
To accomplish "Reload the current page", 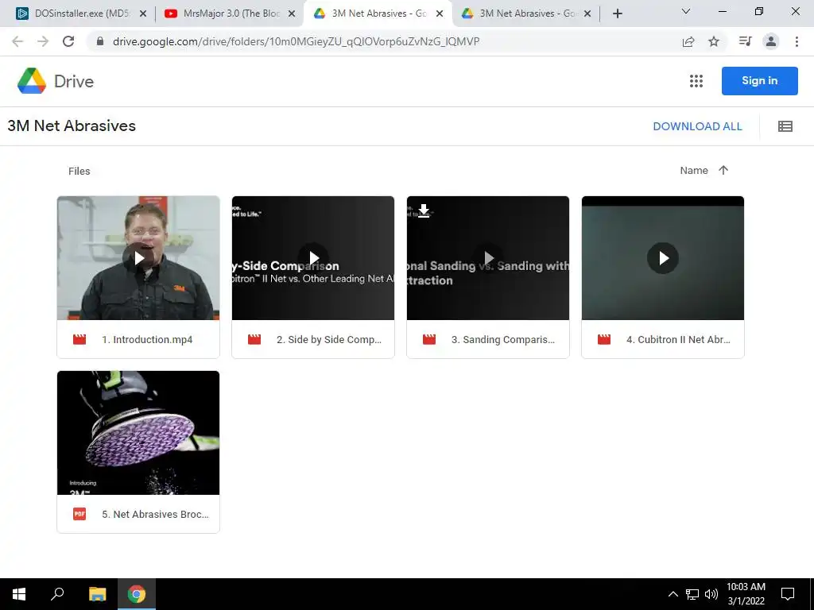I will (x=68, y=41).
